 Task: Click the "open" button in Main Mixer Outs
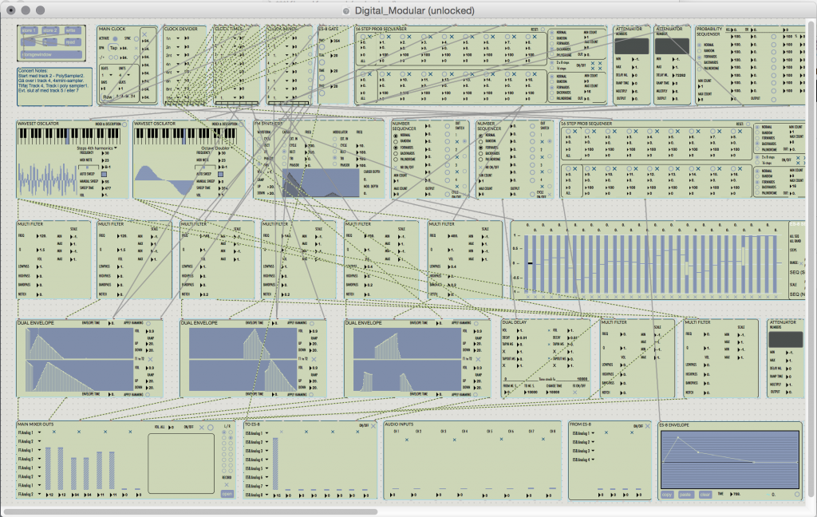coord(227,494)
